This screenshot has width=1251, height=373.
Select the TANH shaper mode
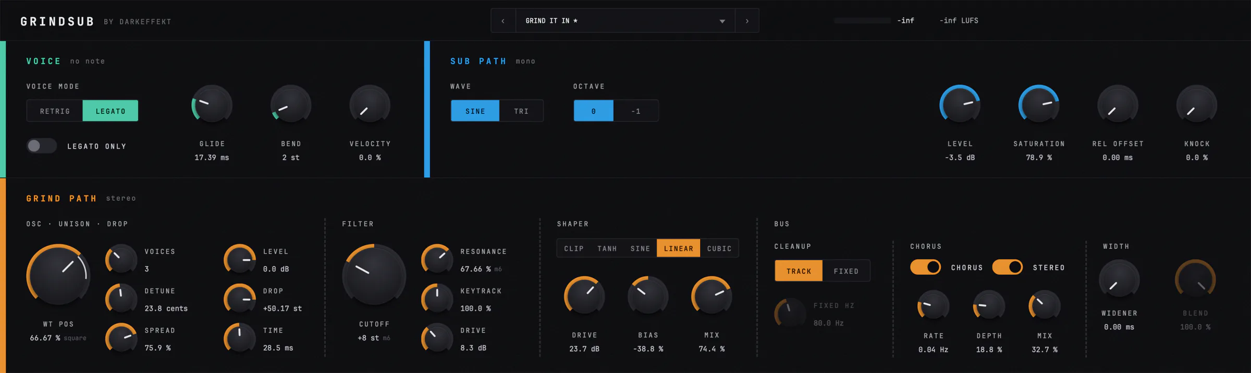coord(607,249)
